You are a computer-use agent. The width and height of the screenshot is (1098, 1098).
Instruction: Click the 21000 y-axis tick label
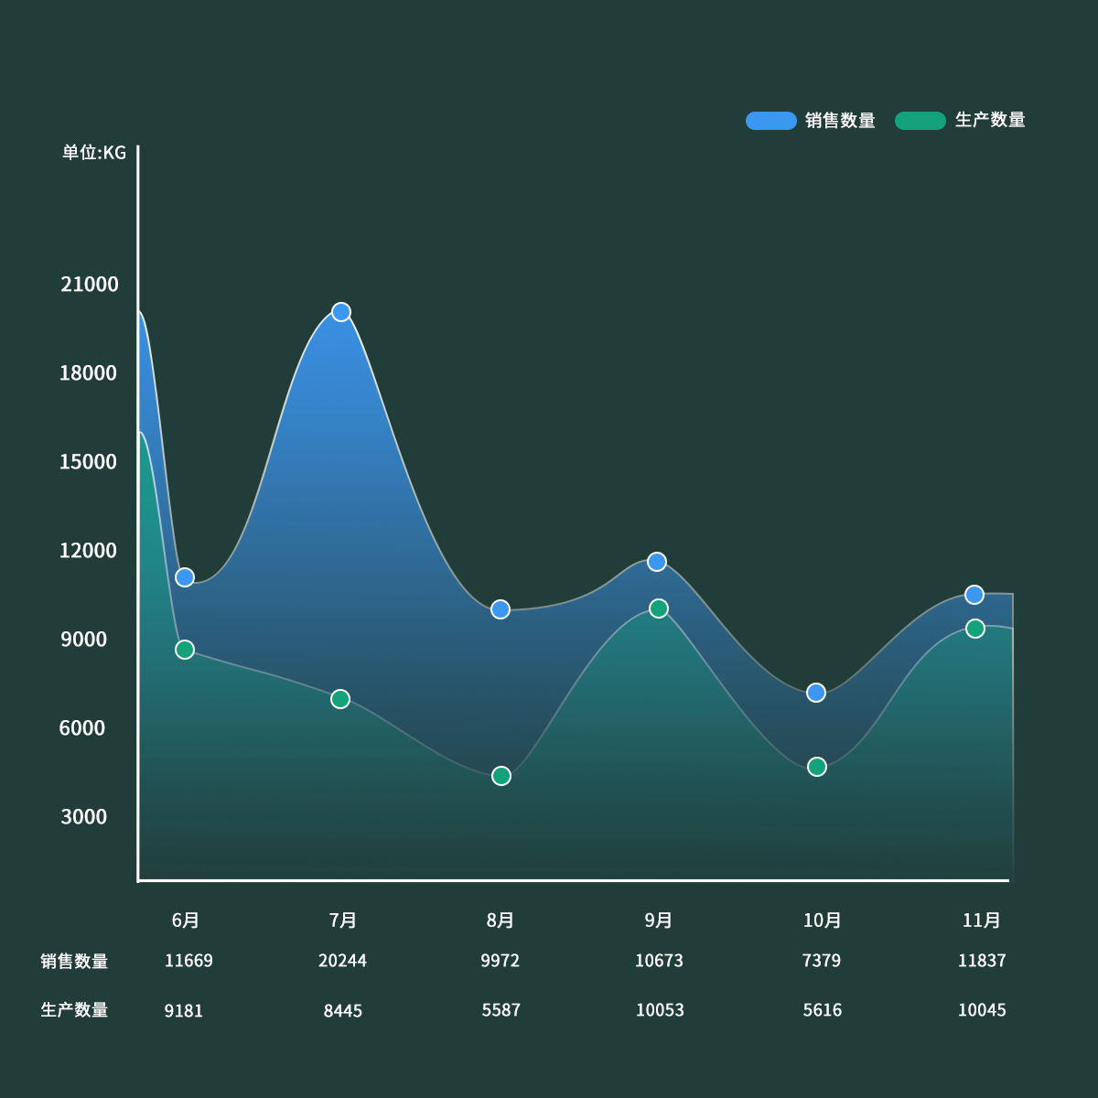[x=90, y=285]
